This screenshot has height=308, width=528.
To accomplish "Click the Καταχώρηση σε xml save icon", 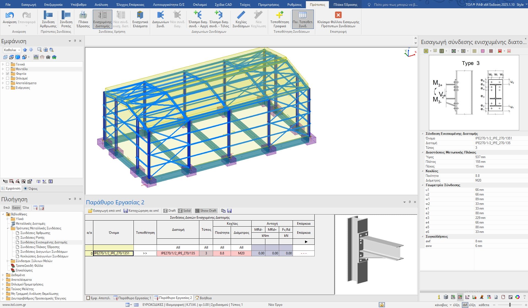I will 126,211.
